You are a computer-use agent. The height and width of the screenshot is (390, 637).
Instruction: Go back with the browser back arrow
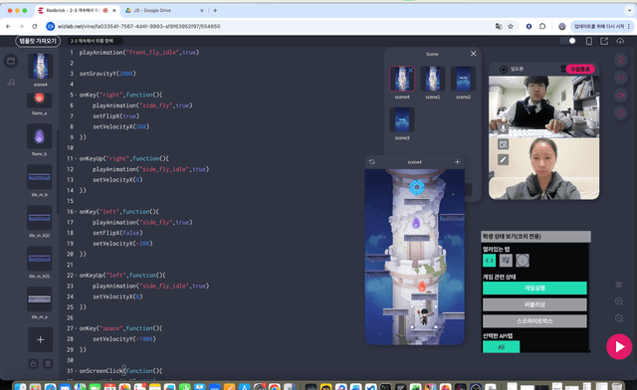click(x=8, y=27)
